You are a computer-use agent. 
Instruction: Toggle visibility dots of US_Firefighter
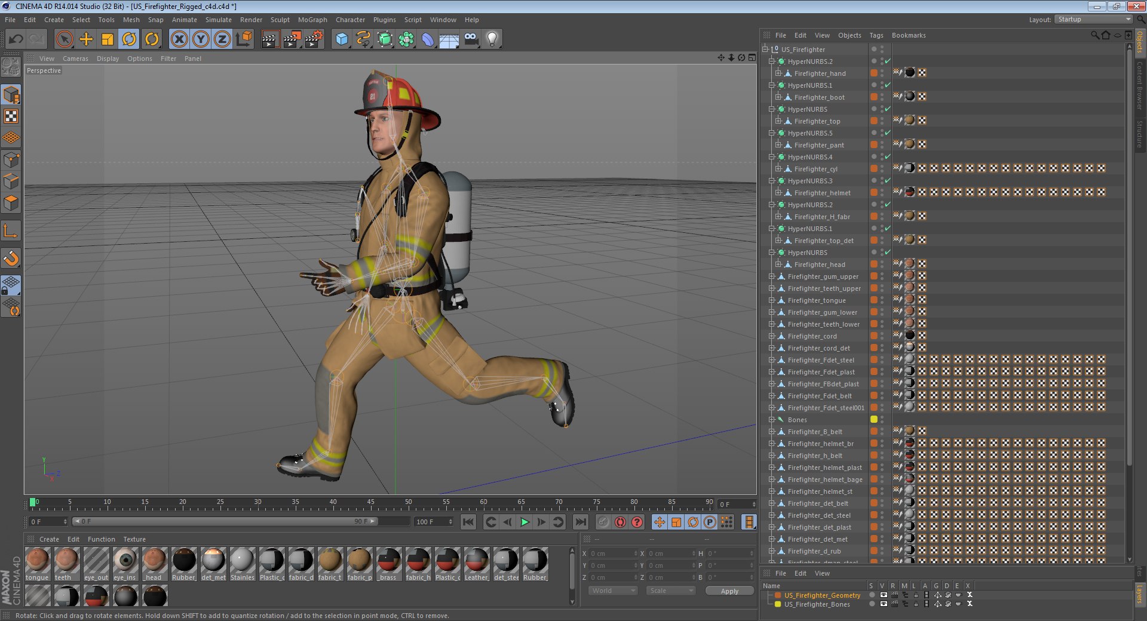click(882, 50)
